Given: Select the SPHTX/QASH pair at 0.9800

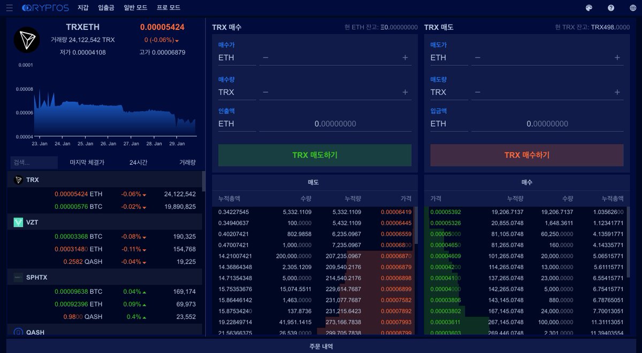Looking at the screenshot, I should 106,317.
